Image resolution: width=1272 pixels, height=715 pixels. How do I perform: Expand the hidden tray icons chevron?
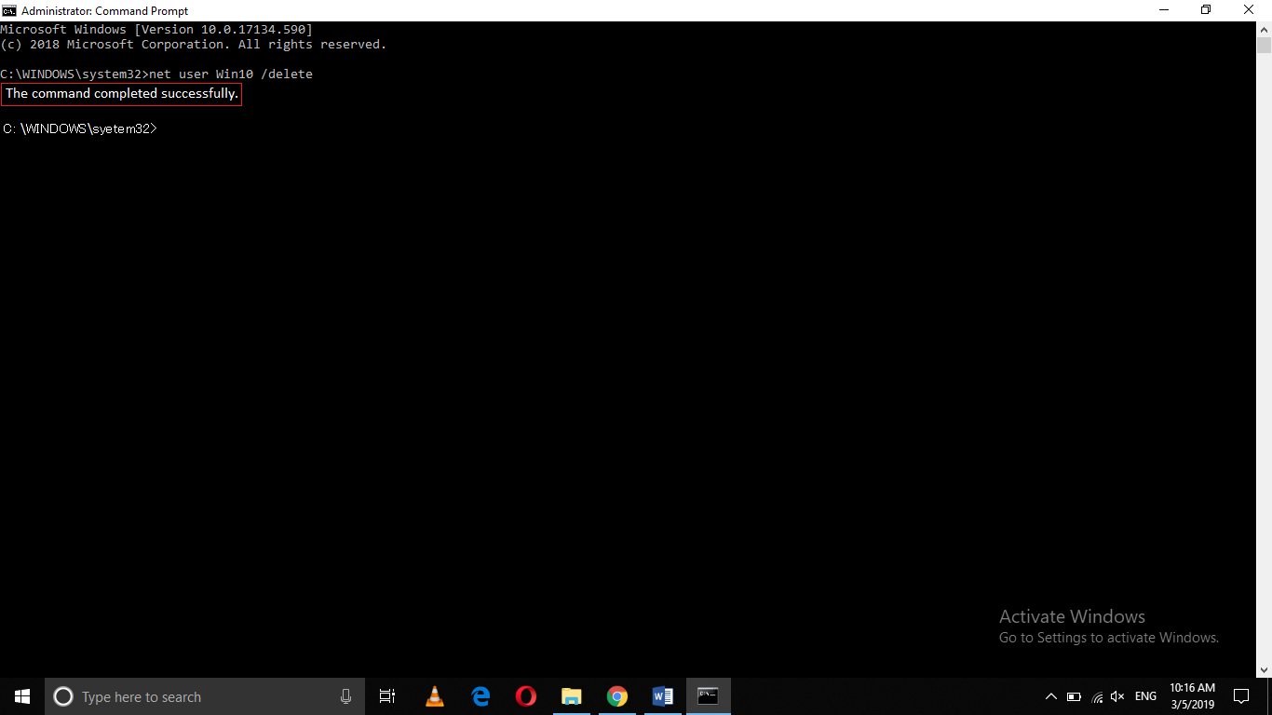(1050, 695)
